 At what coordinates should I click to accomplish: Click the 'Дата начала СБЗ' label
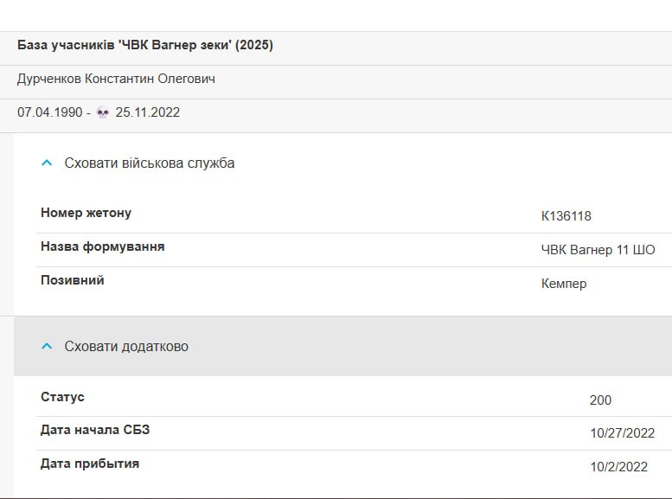[95, 430]
